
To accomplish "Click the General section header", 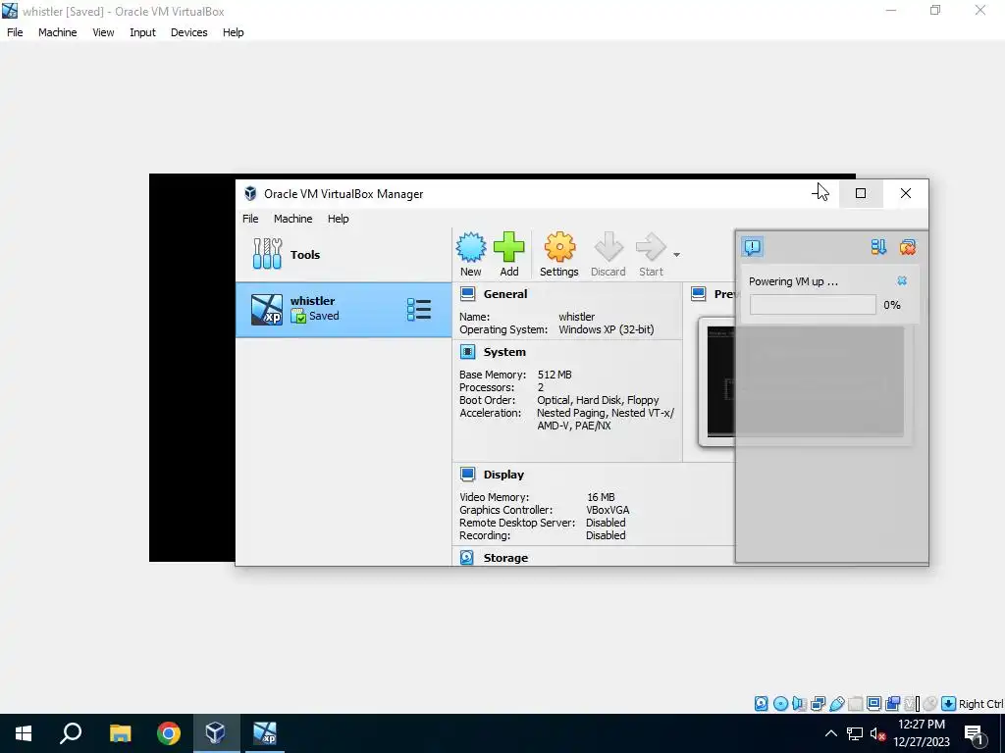I will click(505, 294).
